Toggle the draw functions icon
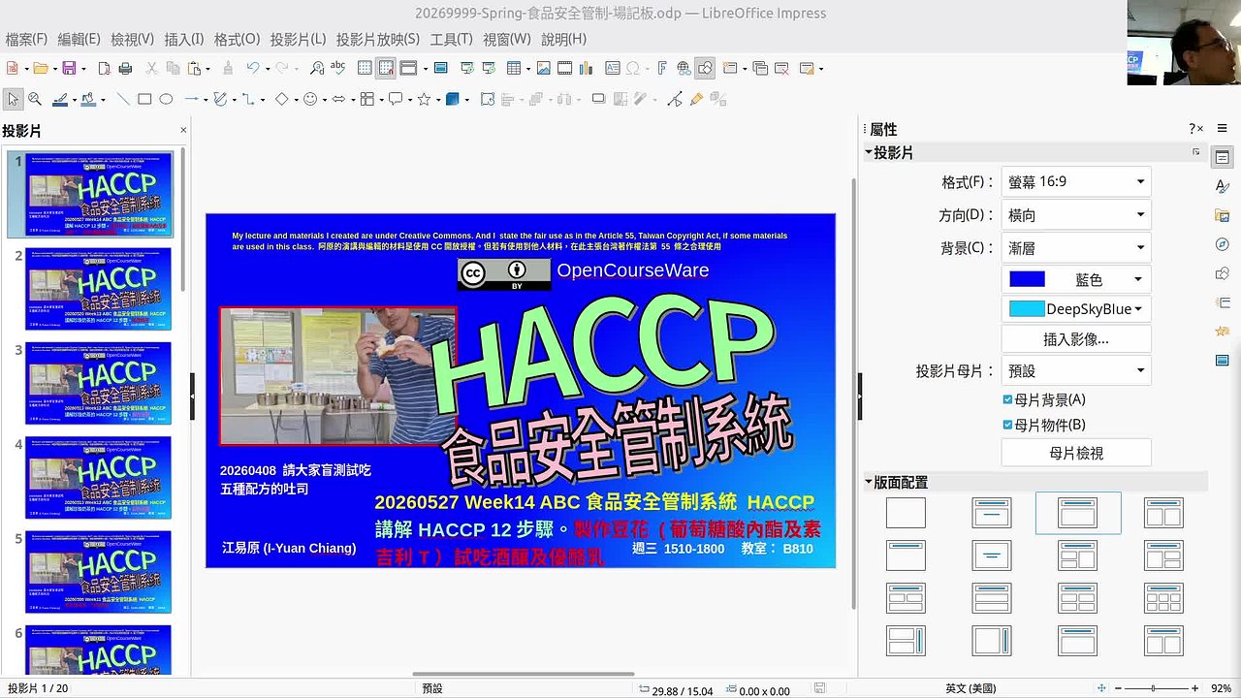Screen dimensions: 1241x698 [x=705, y=68]
